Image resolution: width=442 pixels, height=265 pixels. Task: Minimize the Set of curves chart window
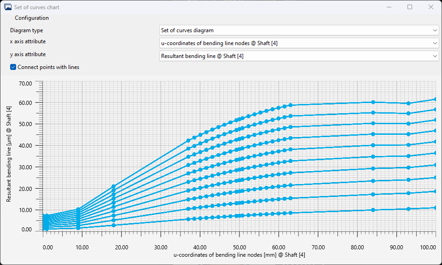tap(389, 7)
